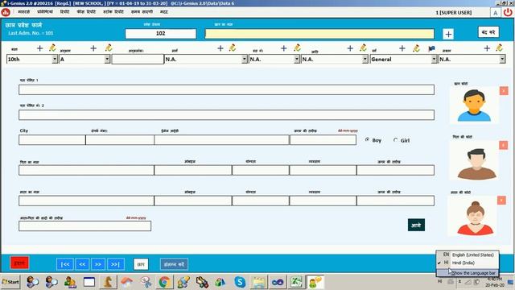
Task: Open Skype from the taskbar
Action: pos(240,282)
